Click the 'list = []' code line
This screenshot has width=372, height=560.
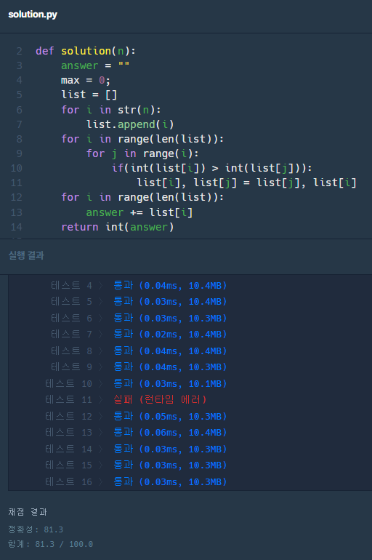89,95
